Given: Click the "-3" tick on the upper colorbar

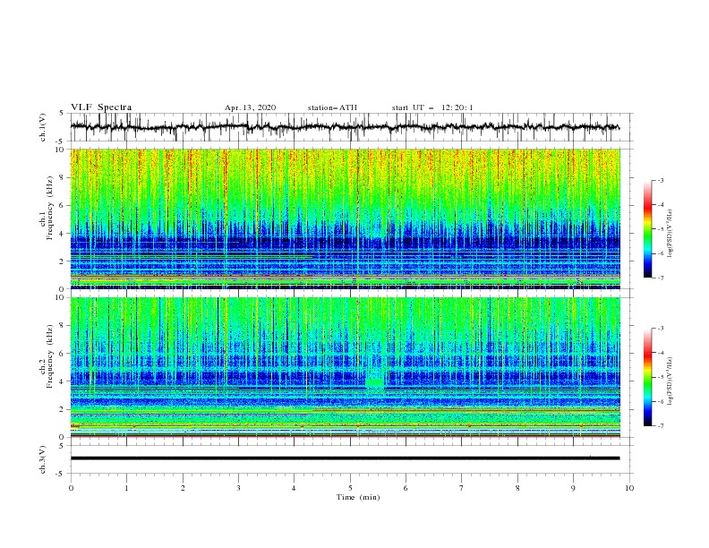Looking at the screenshot, I should [x=661, y=180].
